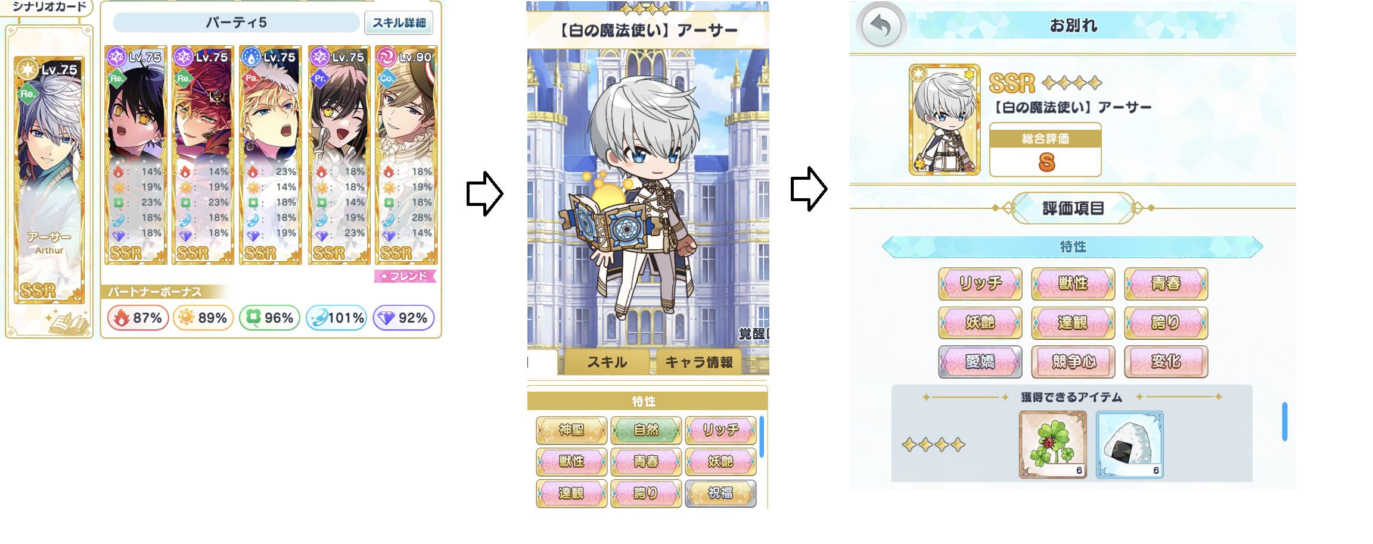Click the sun stat 89% partner bonus
The image size is (1373, 544).
click(x=203, y=318)
